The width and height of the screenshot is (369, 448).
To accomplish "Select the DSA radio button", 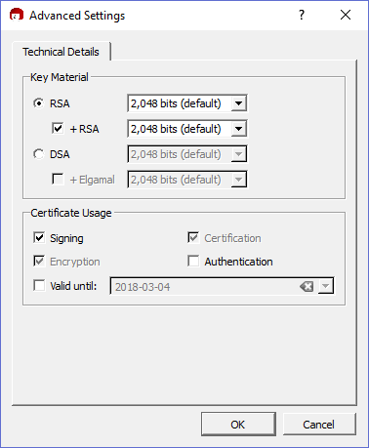I will tap(39, 154).
